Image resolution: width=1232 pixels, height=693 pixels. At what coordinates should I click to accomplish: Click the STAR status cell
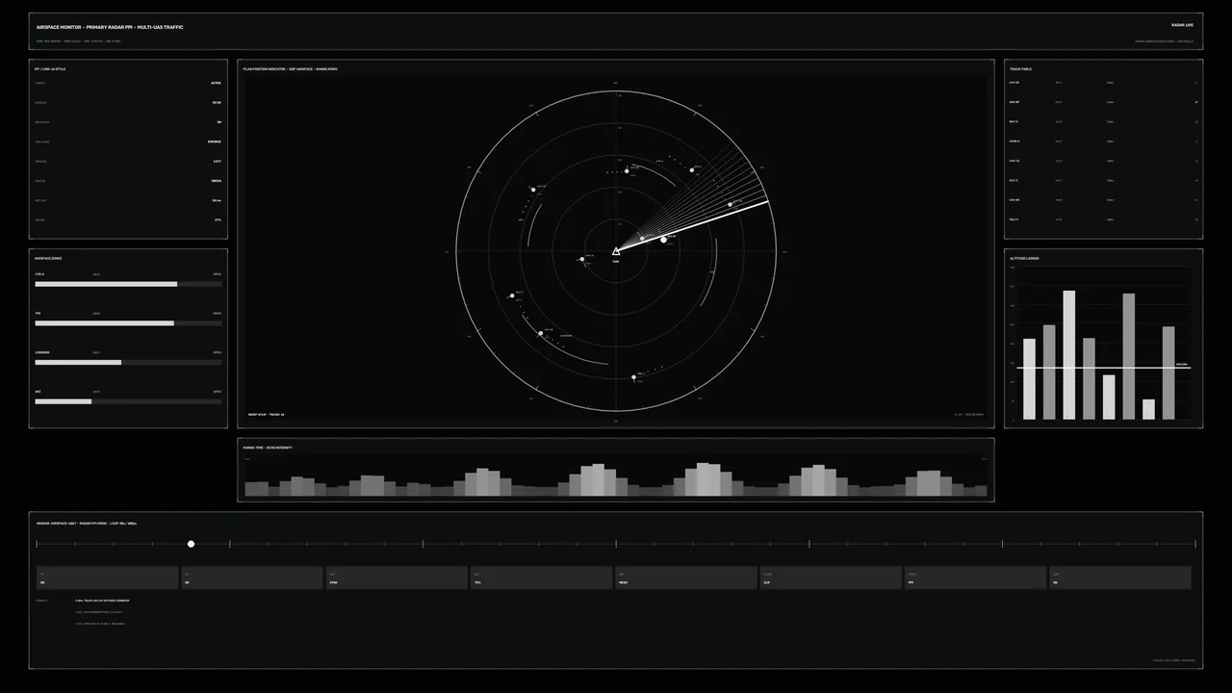point(397,577)
